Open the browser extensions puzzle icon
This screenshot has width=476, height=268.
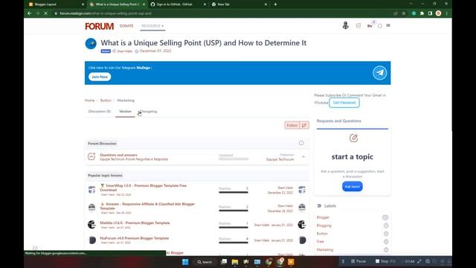[422, 13]
